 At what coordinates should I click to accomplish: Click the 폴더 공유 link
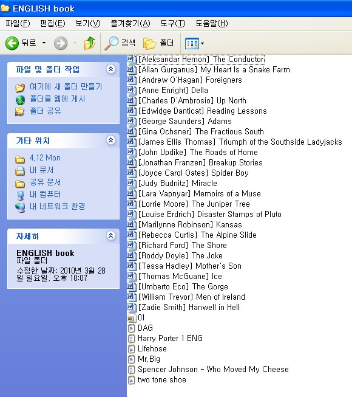(x=46, y=111)
